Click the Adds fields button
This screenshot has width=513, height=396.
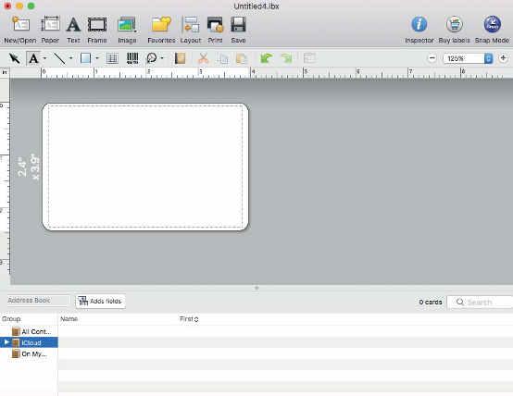(100, 301)
